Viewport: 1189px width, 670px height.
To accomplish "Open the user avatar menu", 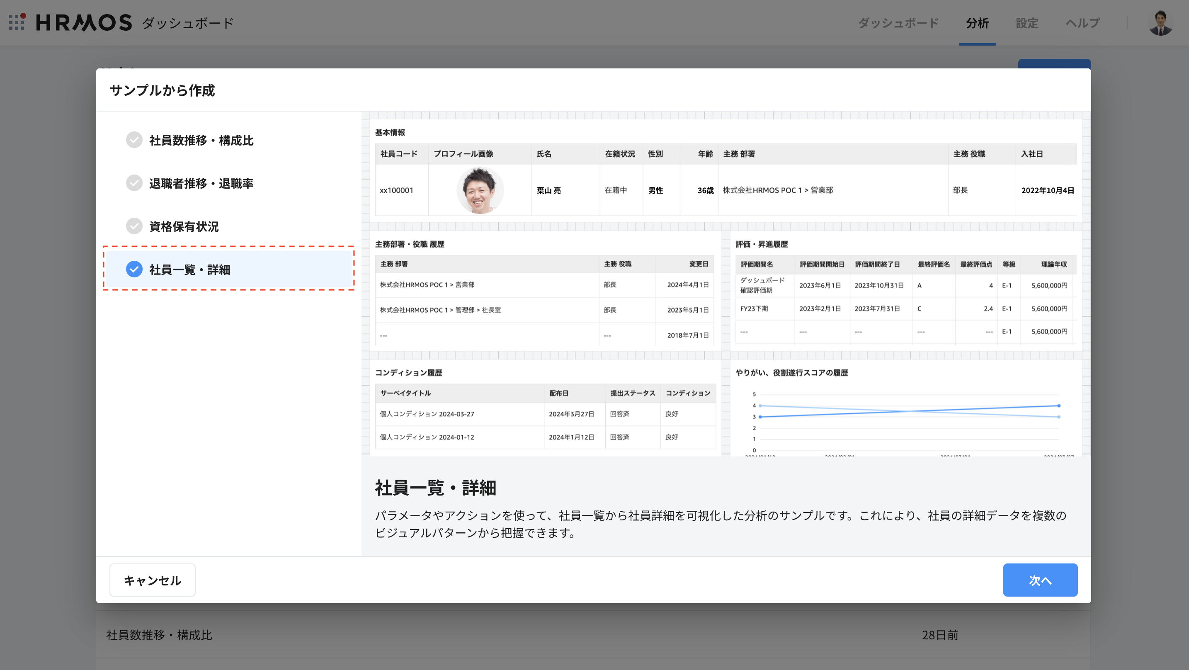I will [x=1161, y=23].
